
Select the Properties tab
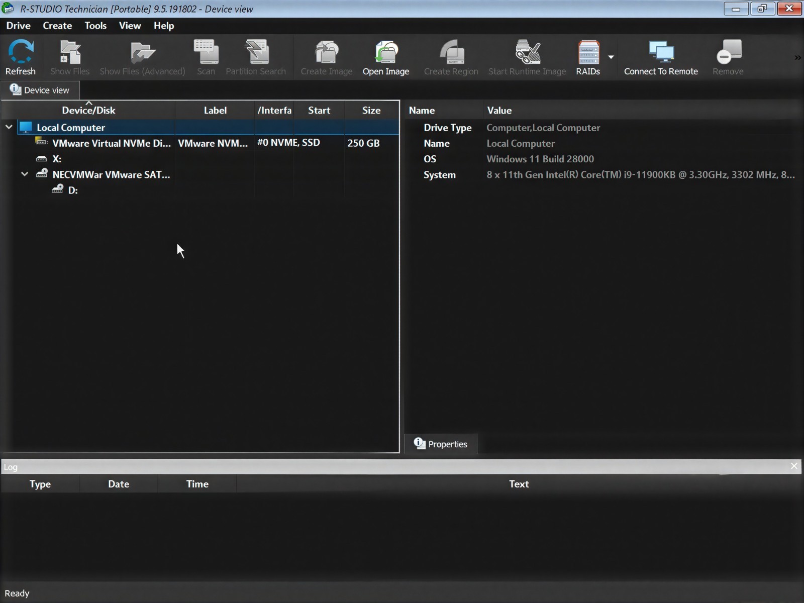coord(441,444)
